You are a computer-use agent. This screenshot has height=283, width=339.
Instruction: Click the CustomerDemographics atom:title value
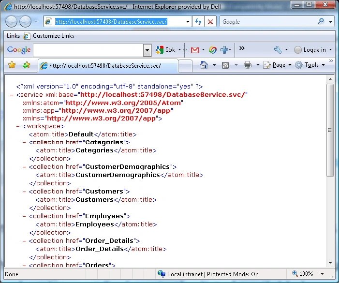[x=118, y=175]
